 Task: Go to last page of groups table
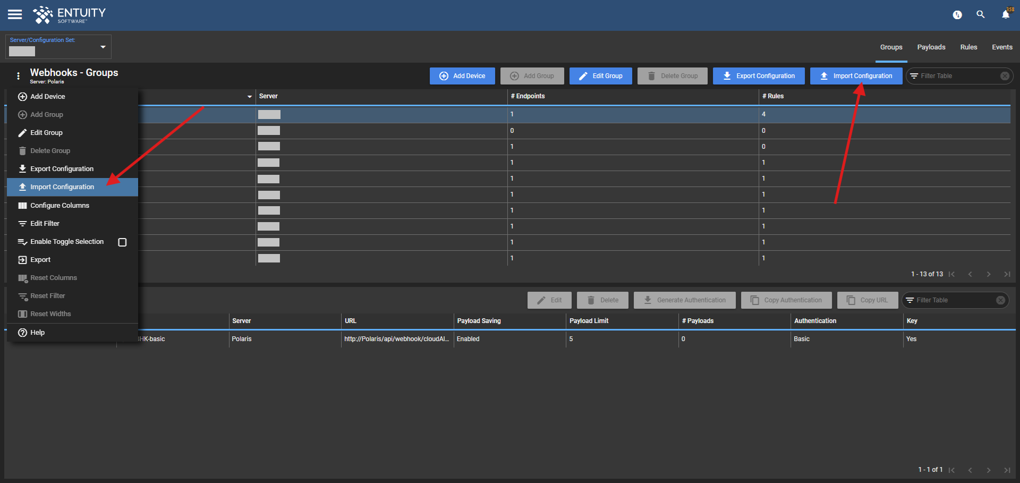point(1007,274)
